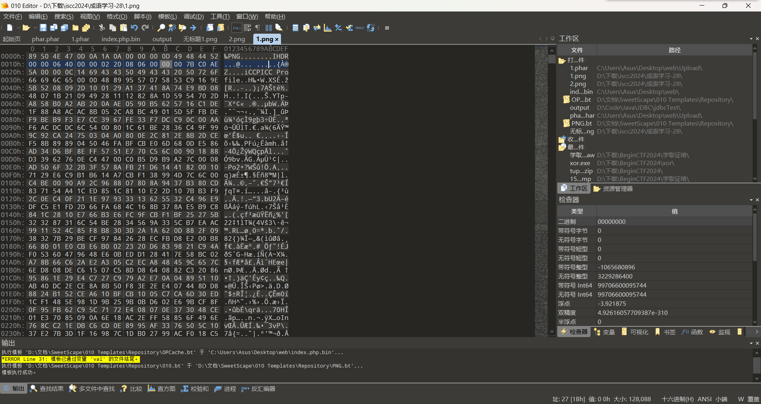The image size is (761, 404).
Task: Click the compare files arrows icon
Action: (317, 28)
